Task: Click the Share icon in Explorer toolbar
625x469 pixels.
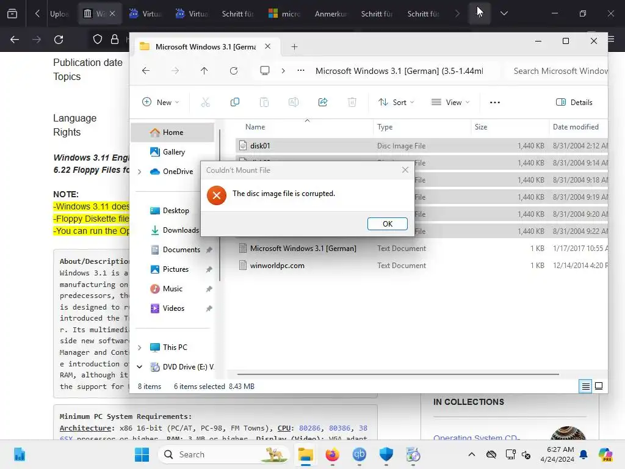Action: (x=323, y=102)
